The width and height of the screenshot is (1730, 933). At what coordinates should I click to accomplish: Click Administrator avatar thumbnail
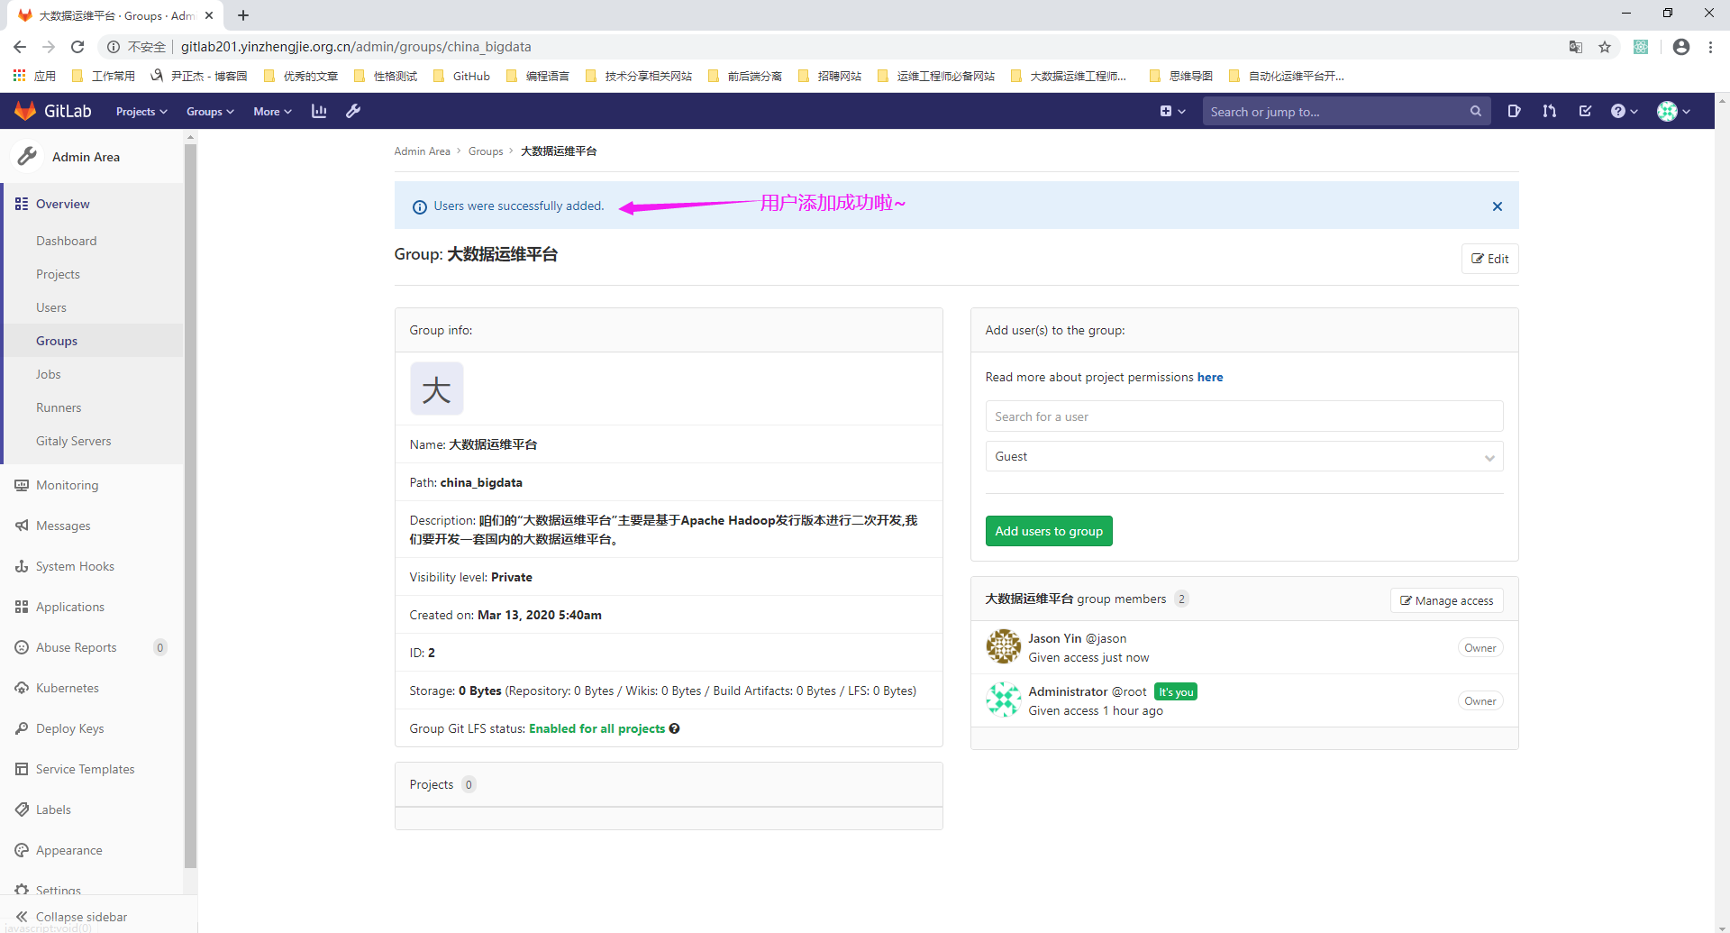(1003, 700)
